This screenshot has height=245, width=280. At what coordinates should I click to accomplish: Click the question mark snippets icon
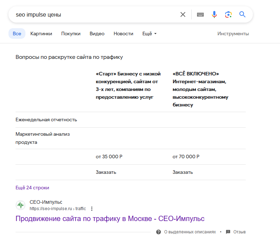point(159,232)
